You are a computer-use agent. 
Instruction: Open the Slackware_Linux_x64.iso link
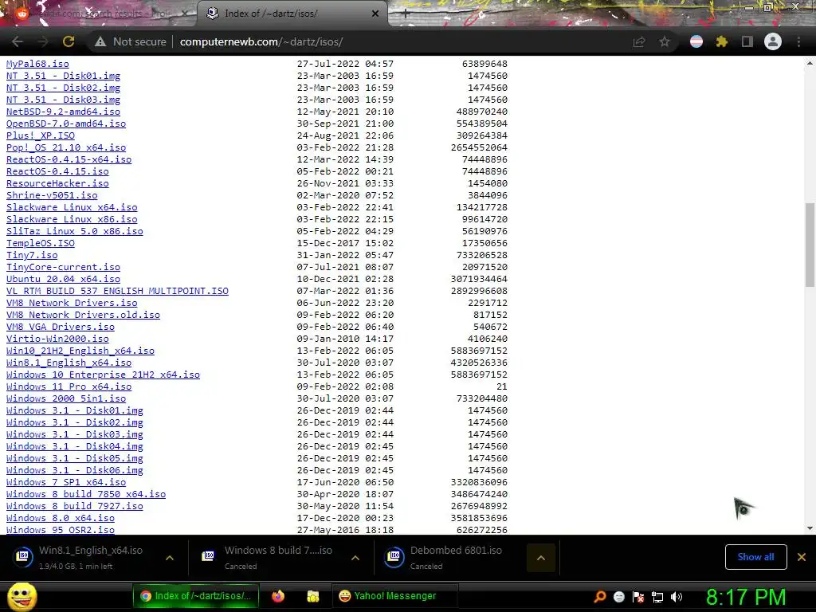[x=72, y=207]
